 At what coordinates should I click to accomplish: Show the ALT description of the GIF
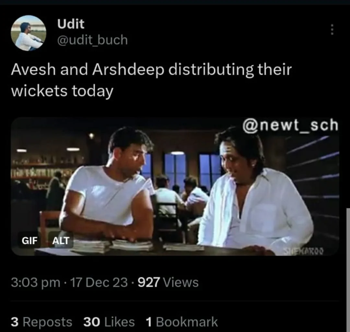coord(61,241)
